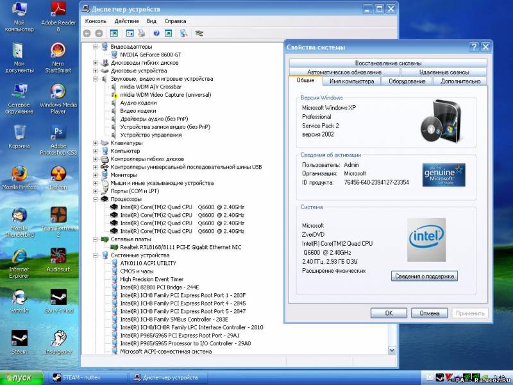Expand the Дисководы гибких дисков node
The height and width of the screenshot is (385, 513).
click(95, 63)
